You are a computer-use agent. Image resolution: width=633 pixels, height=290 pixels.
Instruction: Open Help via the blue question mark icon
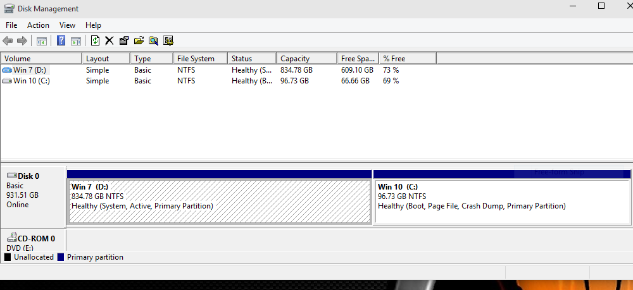pos(61,40)
